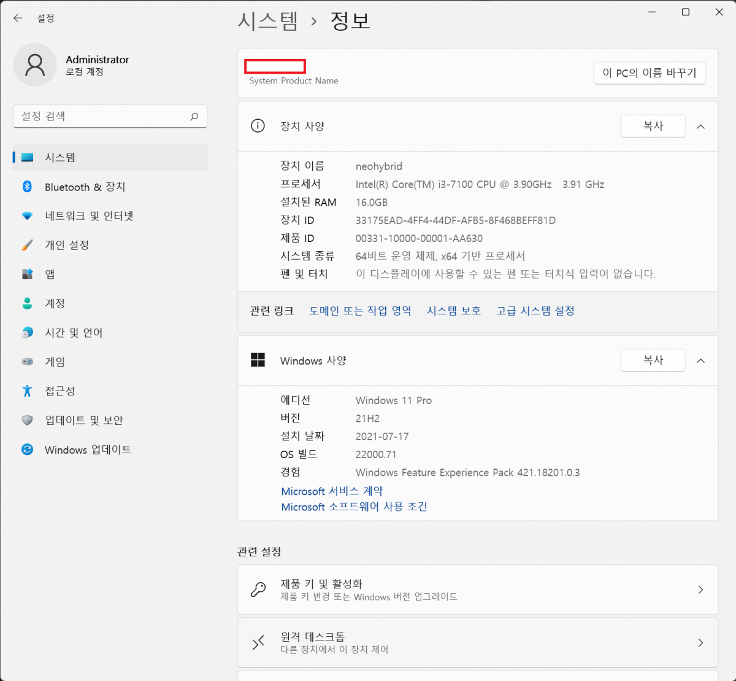Open 개인 설정 category
The width and height of the screenshot is (736, 681).
click(110, 245)
